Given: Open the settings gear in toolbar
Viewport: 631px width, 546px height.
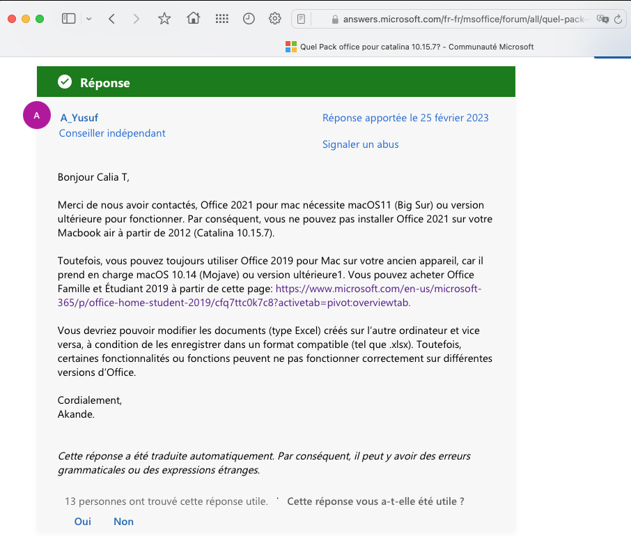Looking at the screenshot, I should [x=275, y=19].
